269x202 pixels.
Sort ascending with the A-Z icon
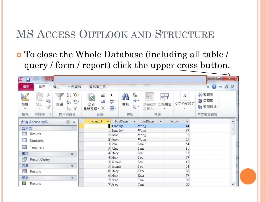tap(69, 95)
